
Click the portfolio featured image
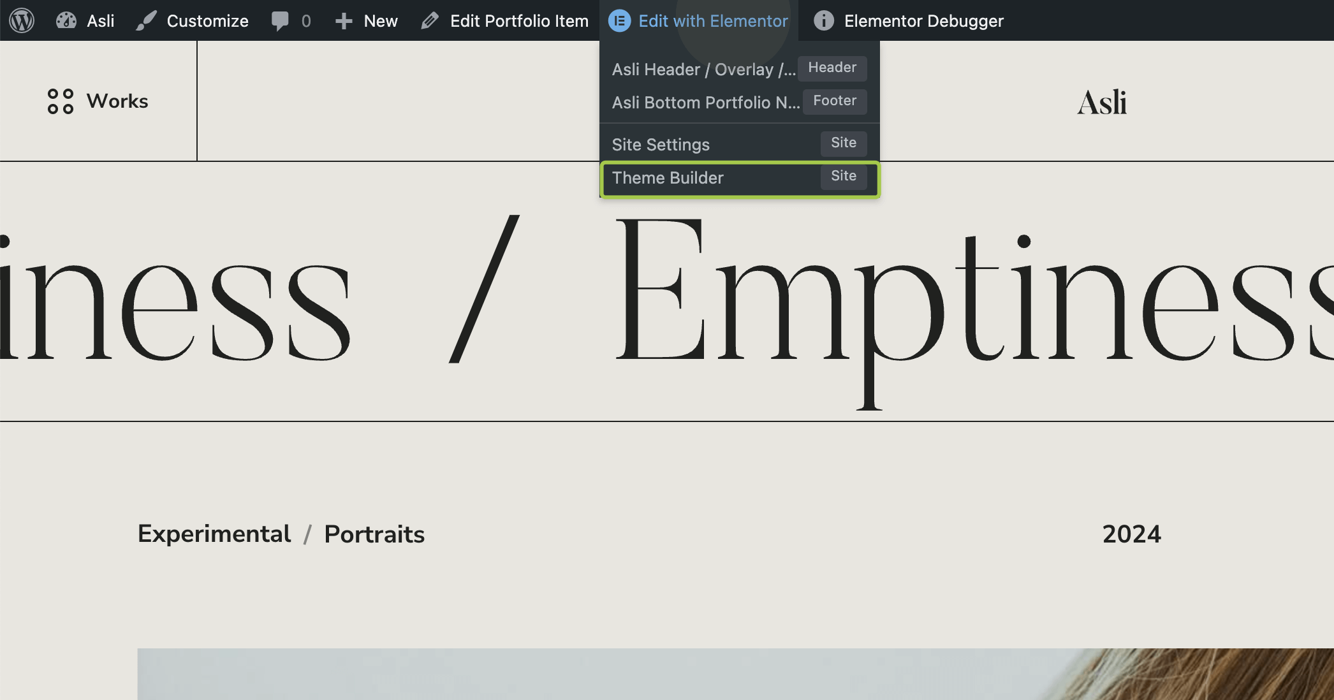(x=735, y=674)
